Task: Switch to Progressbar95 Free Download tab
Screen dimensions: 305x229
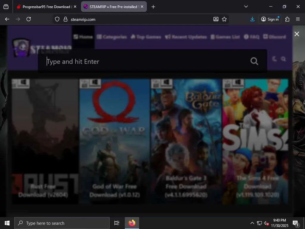Action: point(46,7)
